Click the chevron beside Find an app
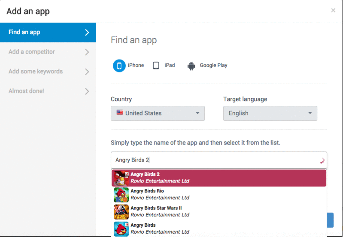Screen dimensions: 343x237 87,32
